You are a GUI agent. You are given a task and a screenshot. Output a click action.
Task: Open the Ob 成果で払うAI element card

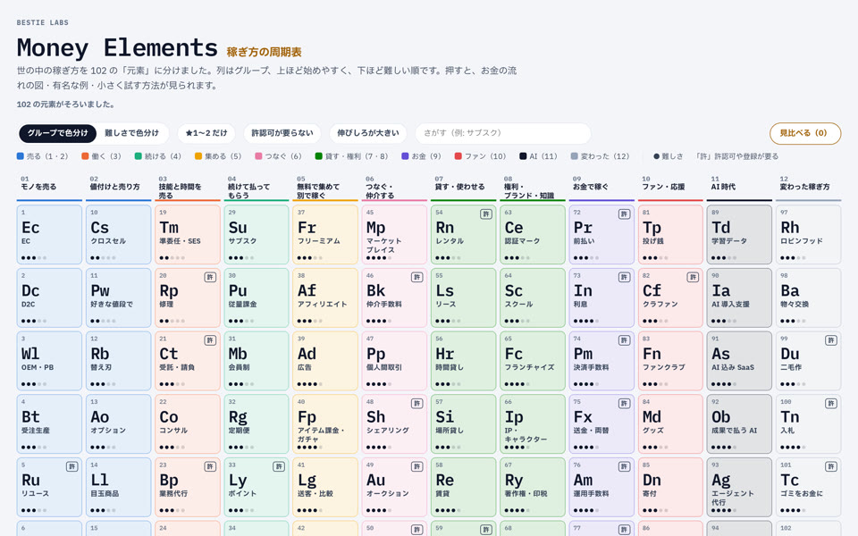[739, 423]
